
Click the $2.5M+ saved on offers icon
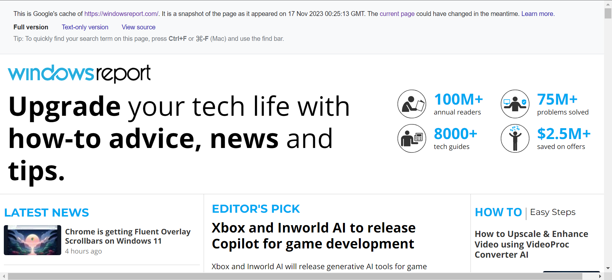pyautogui.click(x=515, y=138)
